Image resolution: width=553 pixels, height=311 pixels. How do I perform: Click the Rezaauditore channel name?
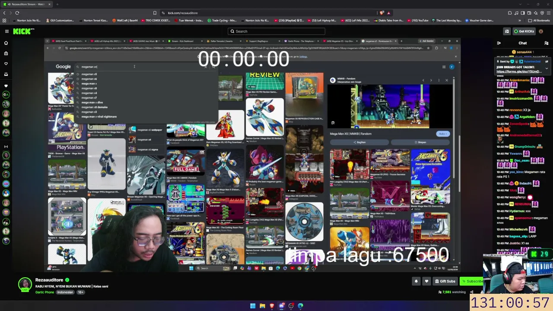(x=49, y=280)
